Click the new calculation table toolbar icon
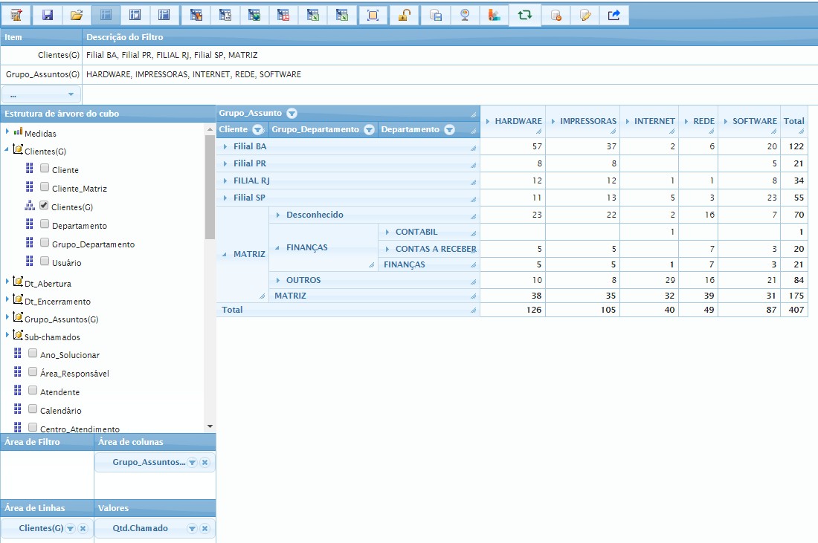 coord(16,15)
